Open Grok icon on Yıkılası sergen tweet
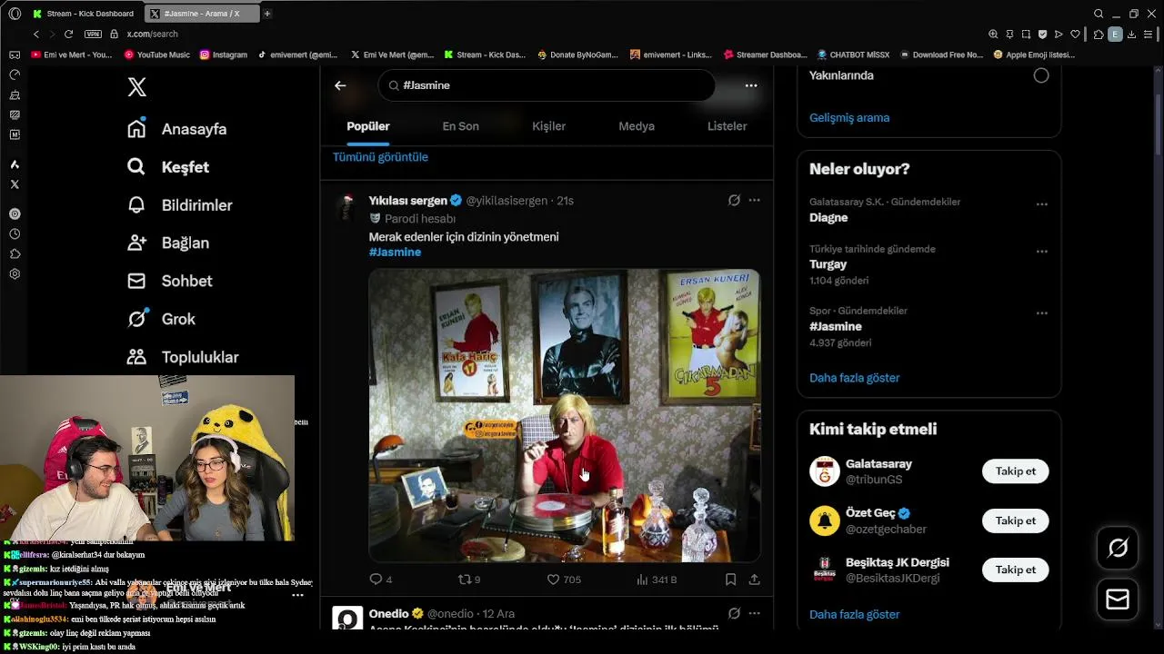This screenshot has width=1164, height=654. (734, 200)
